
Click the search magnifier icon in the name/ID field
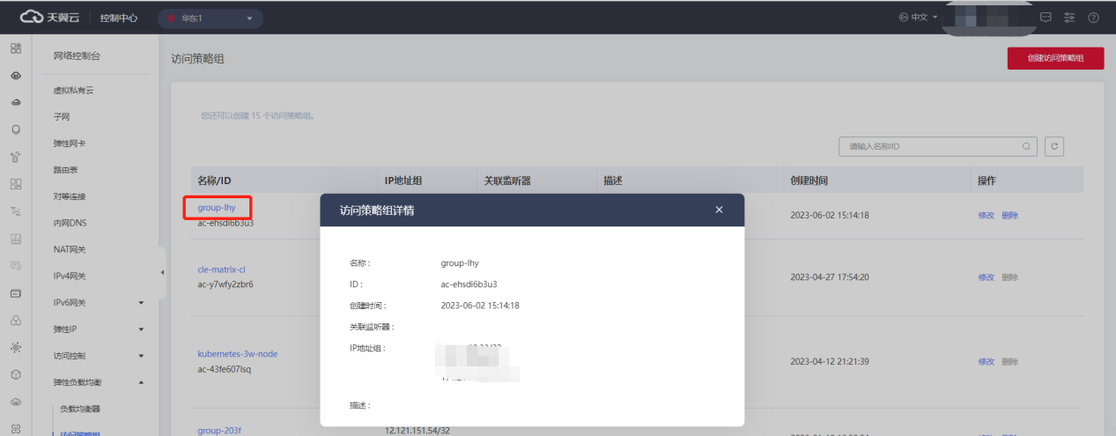pyautogui.click(x=1026, y=146)
